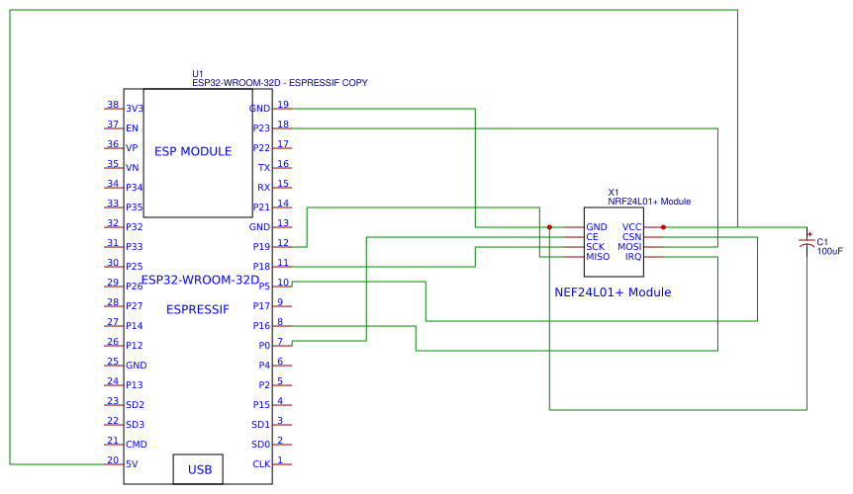Screen dimensions: 853x494
Task: Select the X1 reference designator
Action: coord(614,193)
